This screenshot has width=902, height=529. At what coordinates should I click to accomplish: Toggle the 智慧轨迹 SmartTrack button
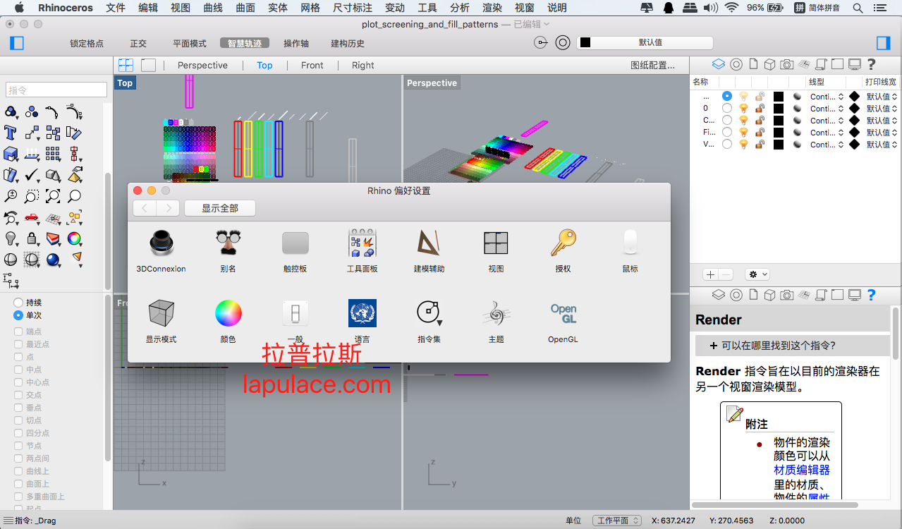[x=245, y=43]
